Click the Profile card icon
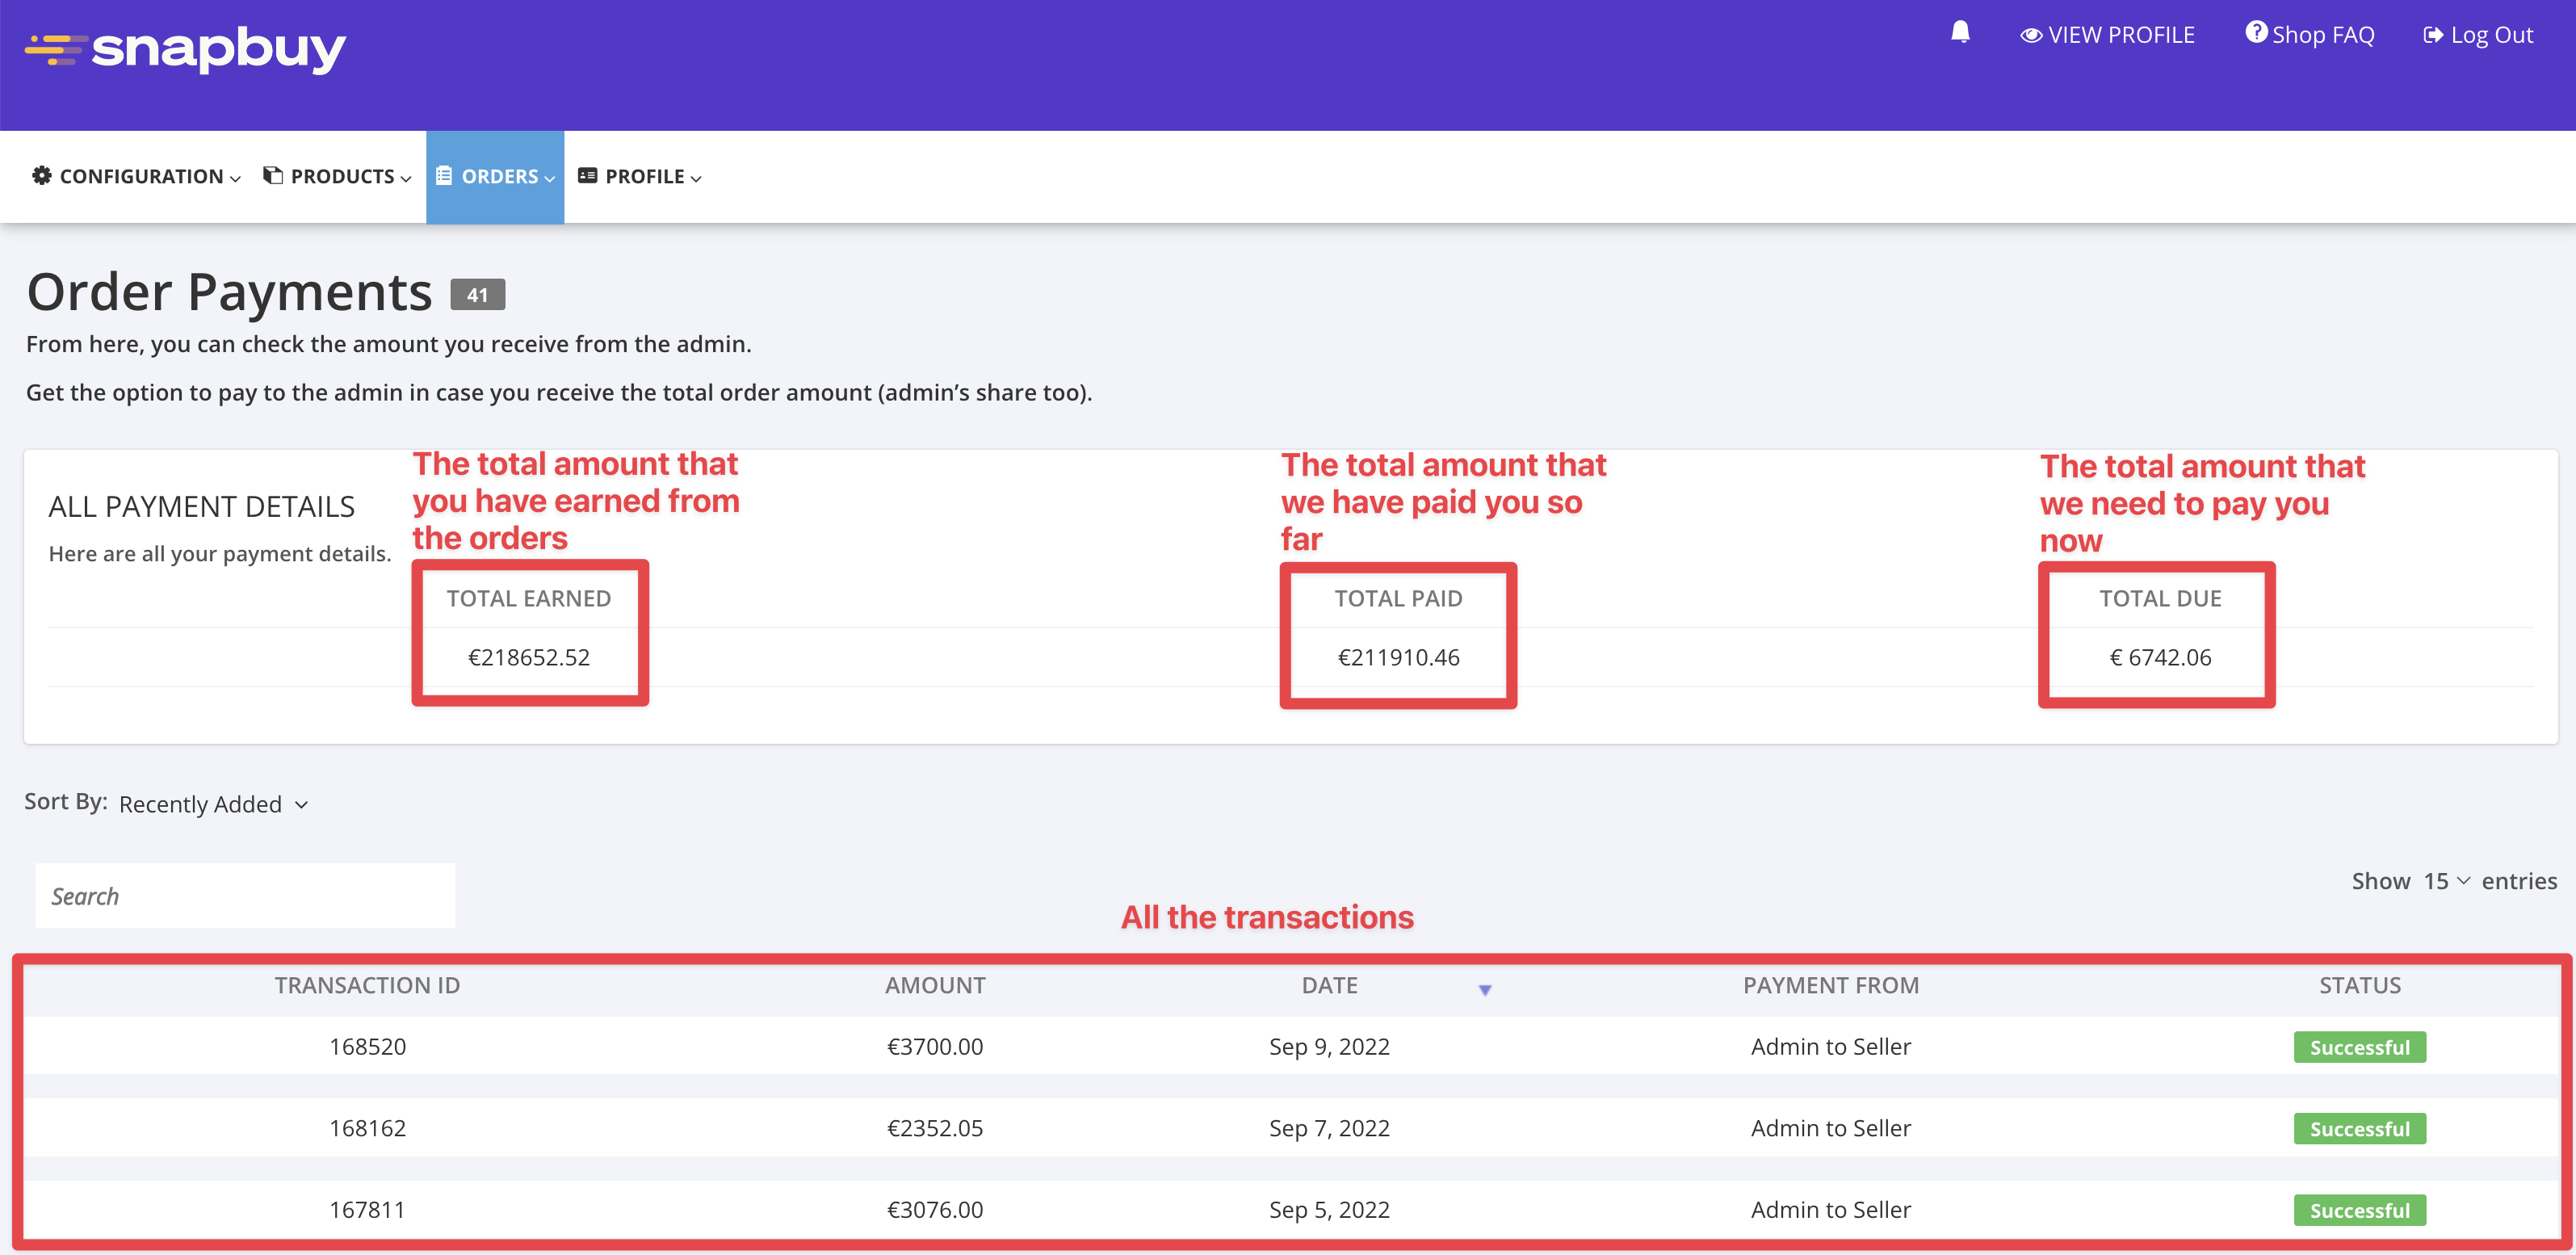 pyautogui.click(x=588, y=176)
